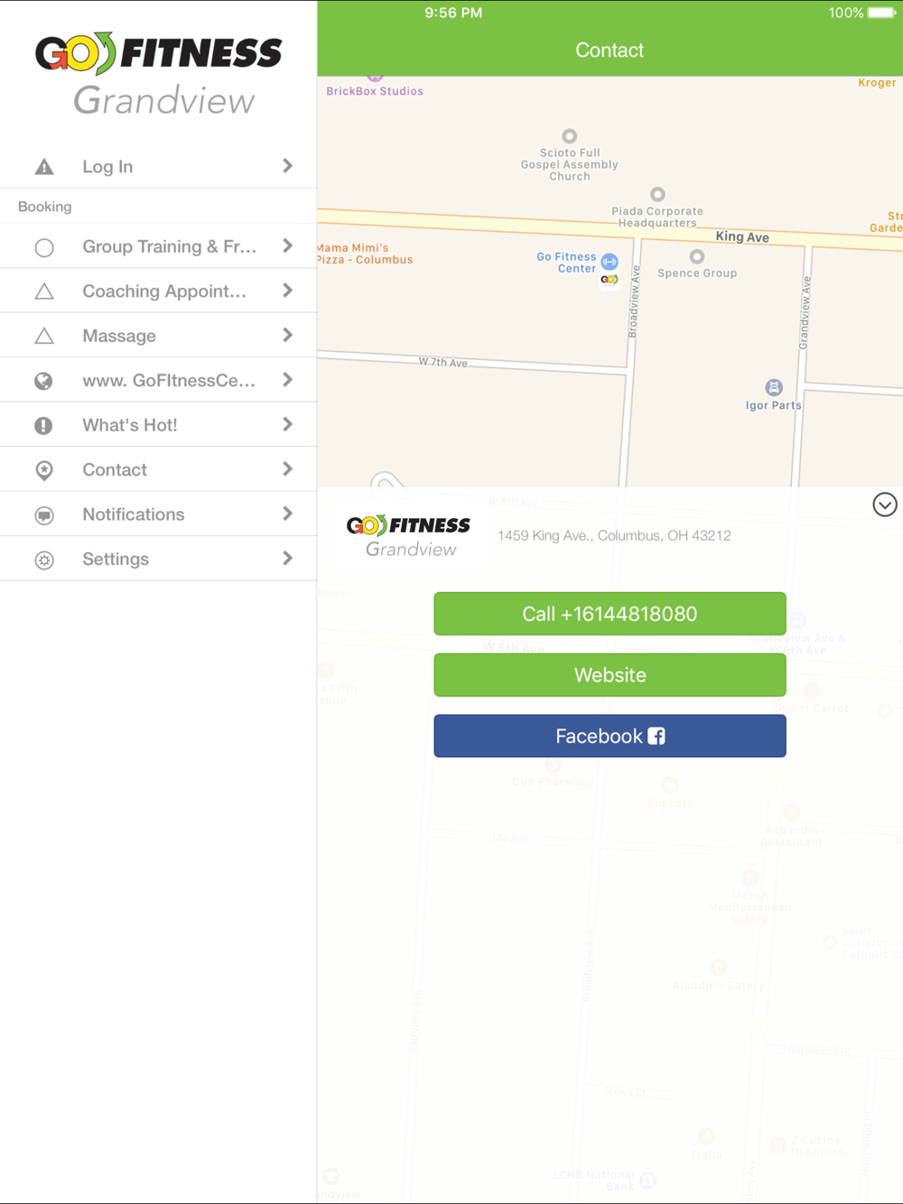
Task: Tap the location pin icon beside Contact
Action: [43, 470]
